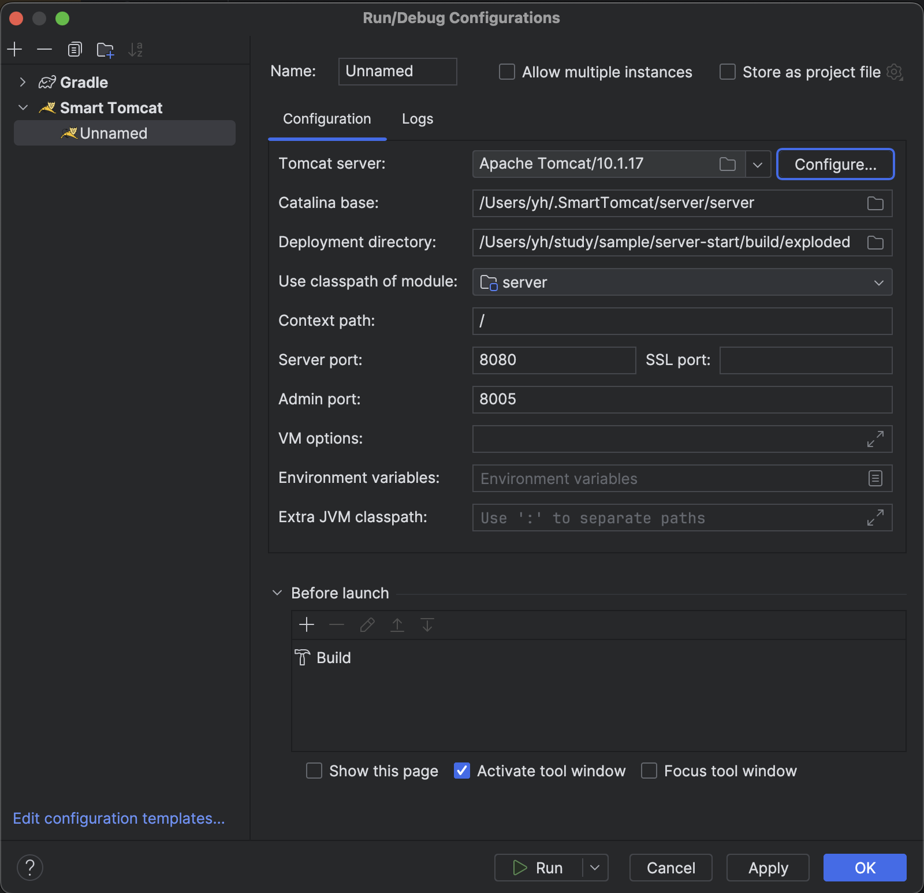Enable Store as project file

728,72
